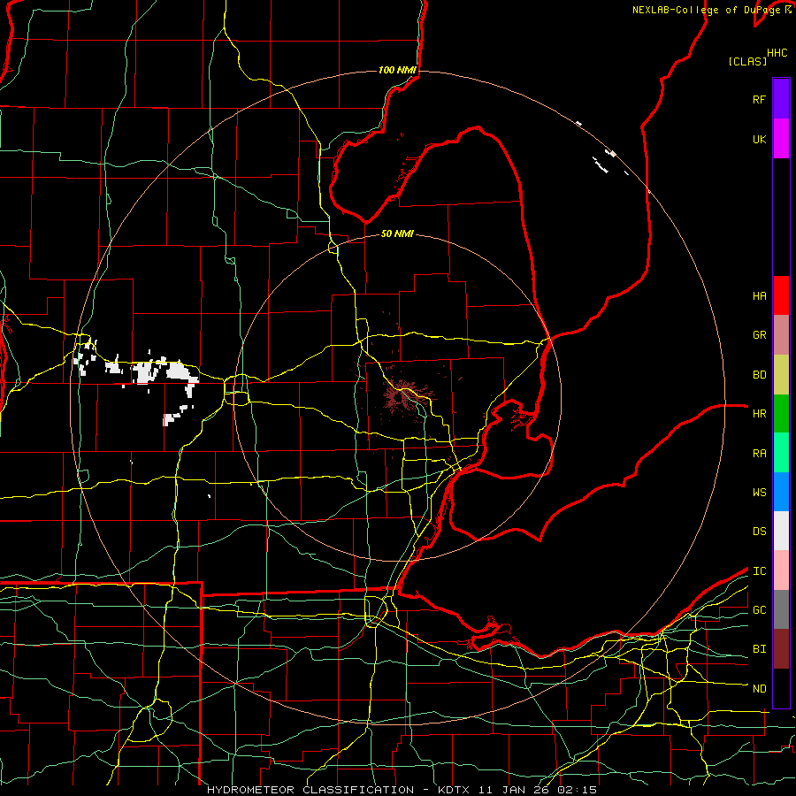Click the UK magenta legend swatch
Viewport: 796px width, 796px height.
click(781, 139)
